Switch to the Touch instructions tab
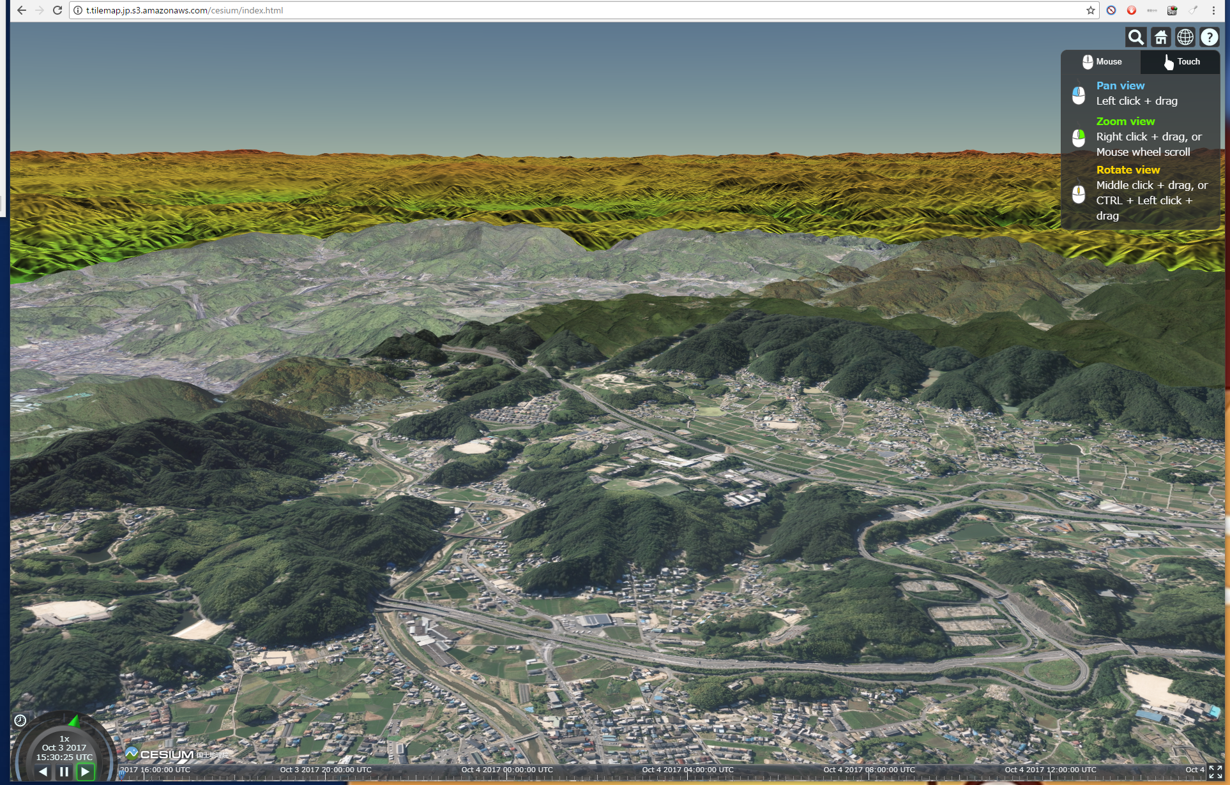Viewport: 1230px width, 785px height. (1181, 62)
